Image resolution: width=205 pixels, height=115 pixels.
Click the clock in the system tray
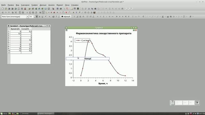pyautogui.click(x=201, y=114)
